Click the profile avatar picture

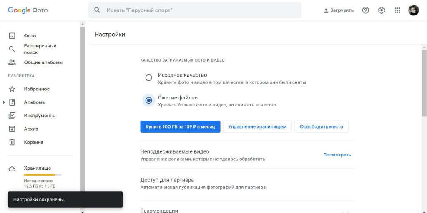pyautogui.click(x=413, y=10)
